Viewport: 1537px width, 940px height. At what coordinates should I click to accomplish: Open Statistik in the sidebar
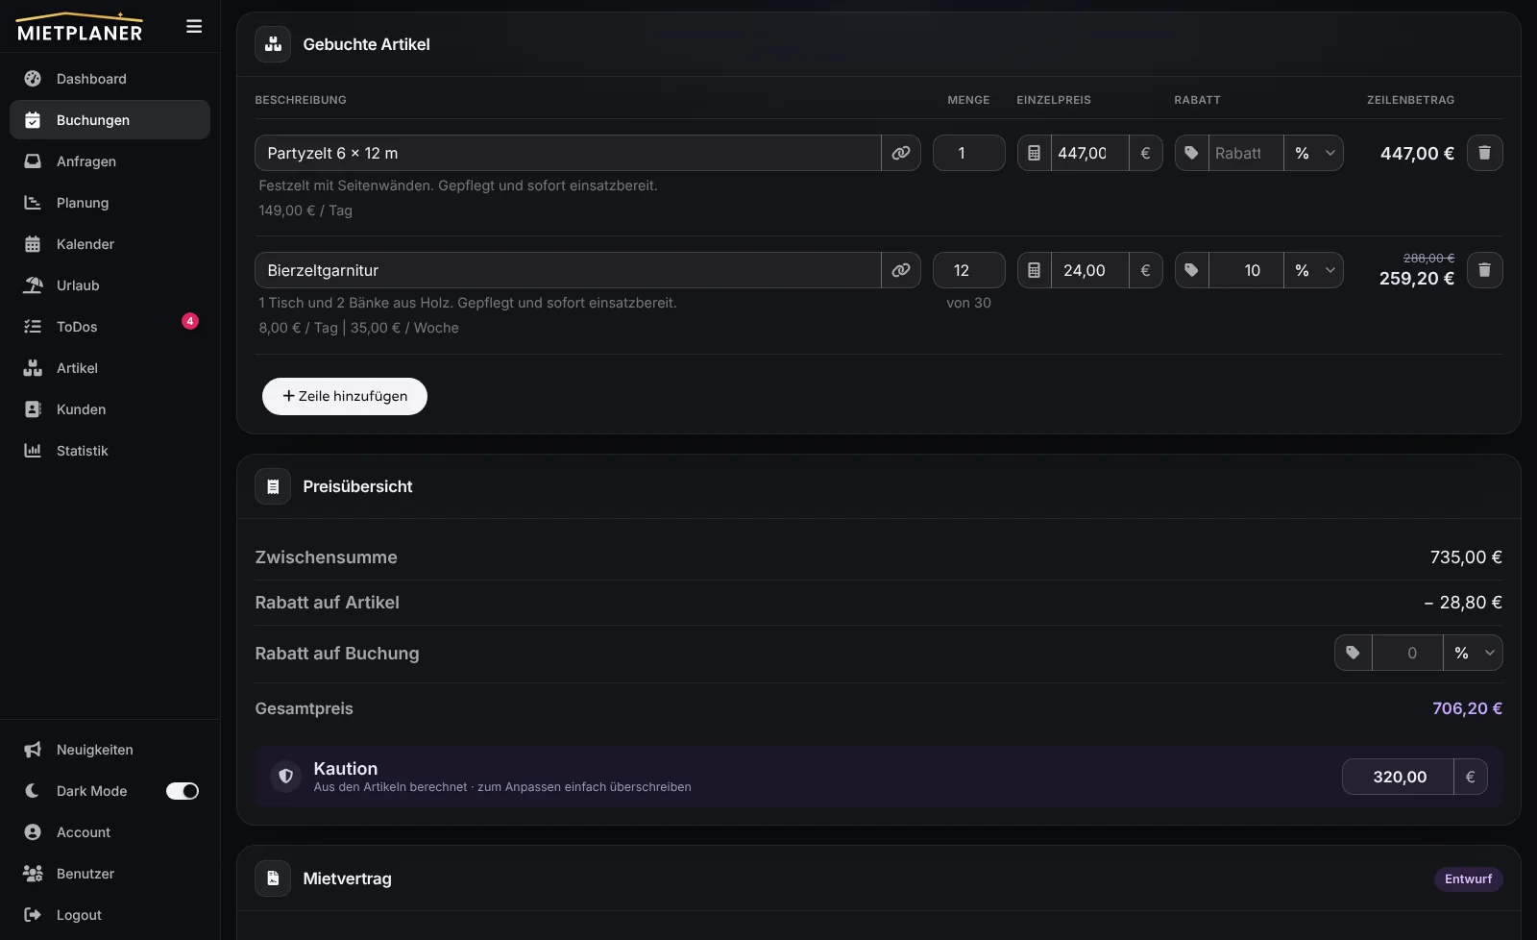[x=110, y=451]
